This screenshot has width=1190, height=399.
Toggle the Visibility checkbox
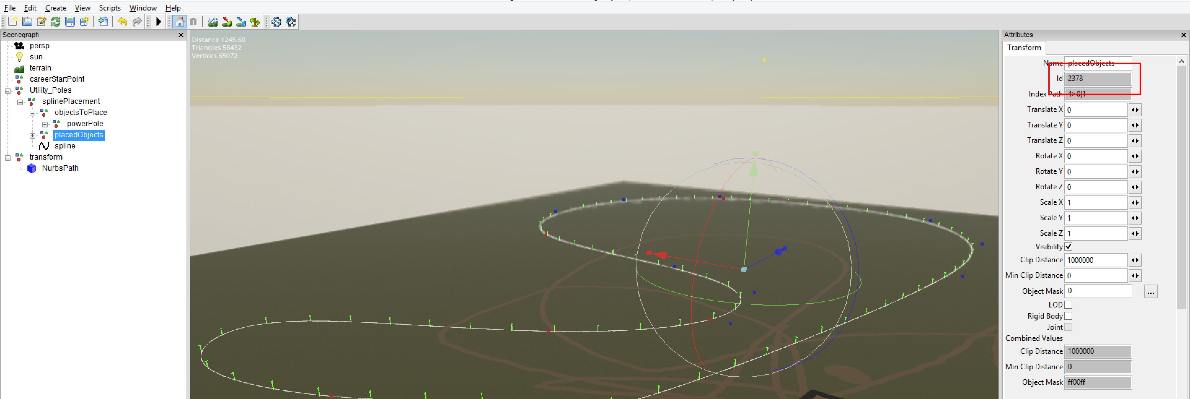click(x=1068, y=247)
